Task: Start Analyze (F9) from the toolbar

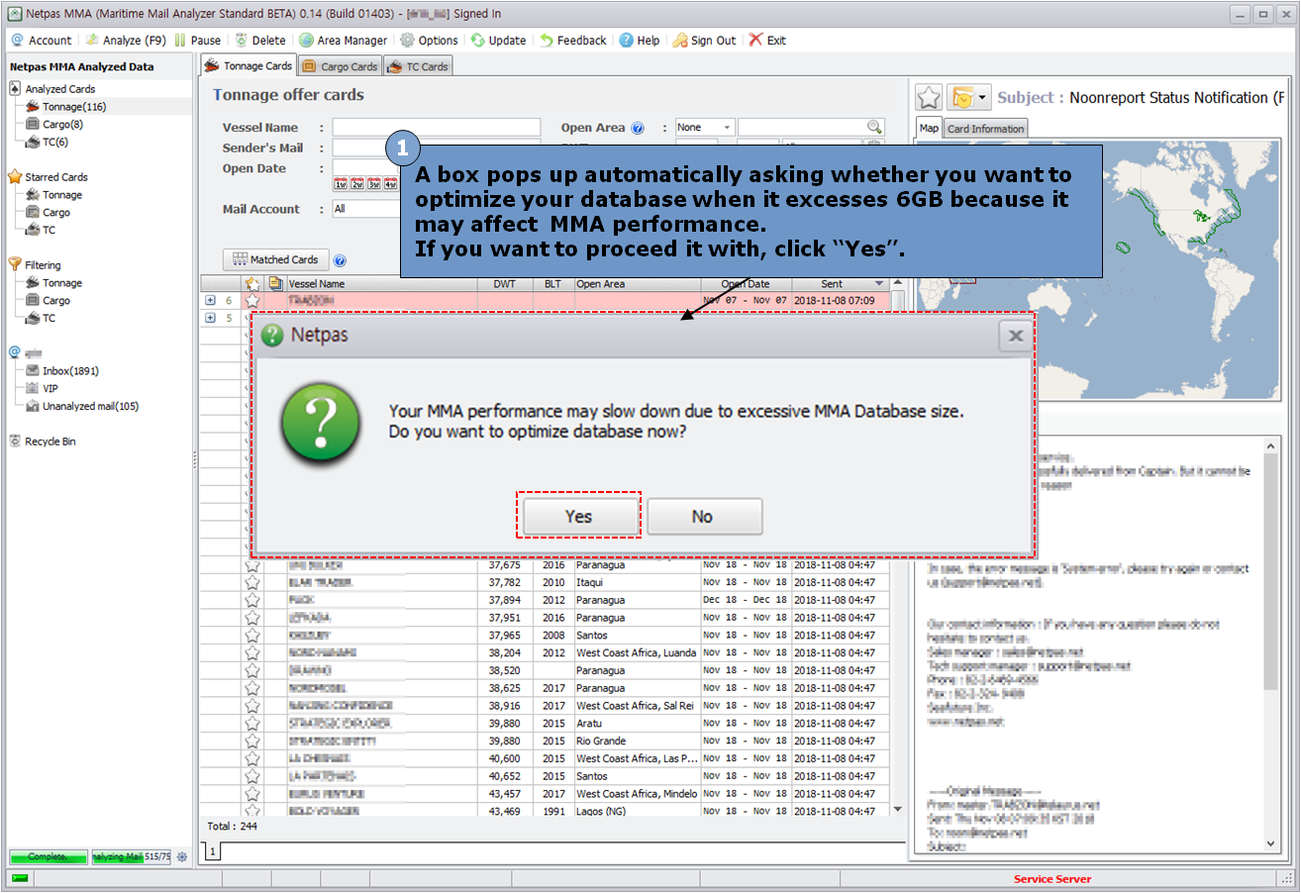Action: [125, 41]
